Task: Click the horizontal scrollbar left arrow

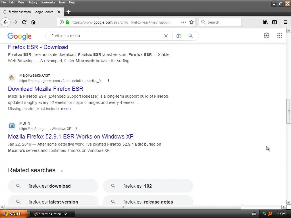Action: (x=2, y=207)
